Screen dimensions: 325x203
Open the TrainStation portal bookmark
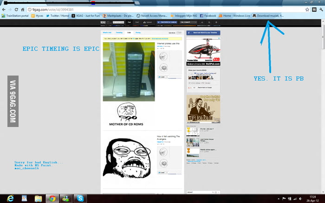click(15, 16)
